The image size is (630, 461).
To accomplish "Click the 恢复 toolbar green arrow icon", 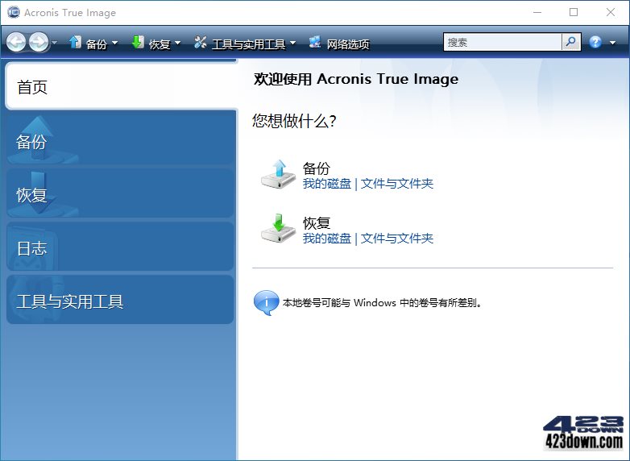I will pos(138,42).
